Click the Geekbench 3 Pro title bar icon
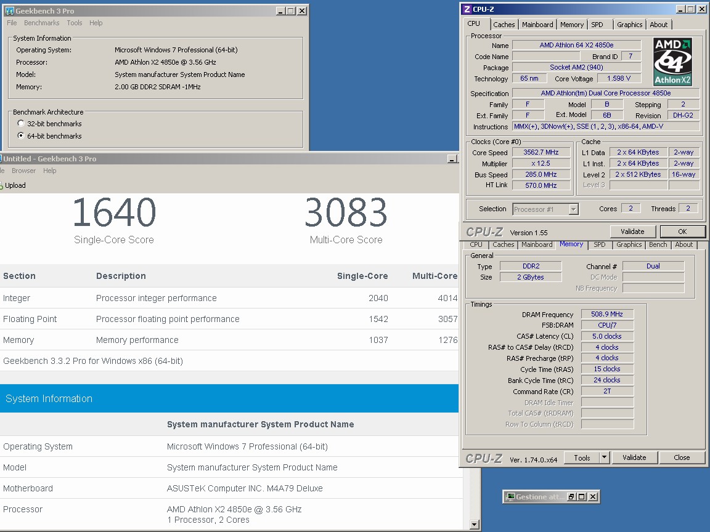The height and width of the screenshot is (532, 710). tap(9, 11)
